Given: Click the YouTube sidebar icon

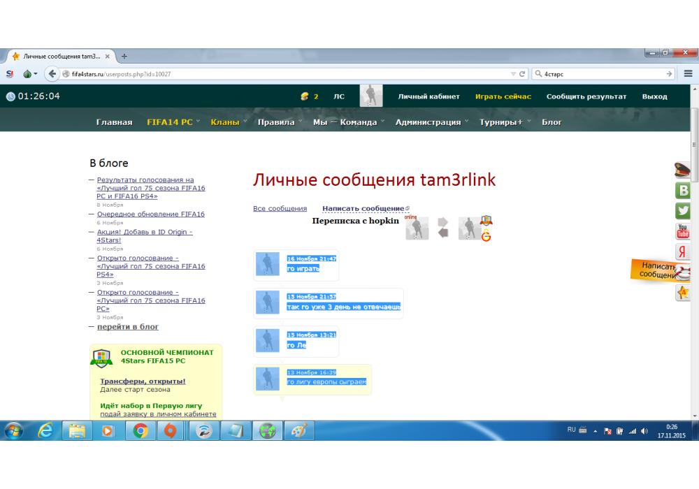Looking at the screenshot, I should click(x=683, y=231).
